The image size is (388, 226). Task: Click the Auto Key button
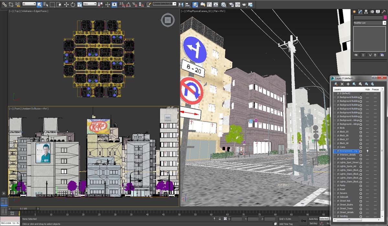point(313,219)
